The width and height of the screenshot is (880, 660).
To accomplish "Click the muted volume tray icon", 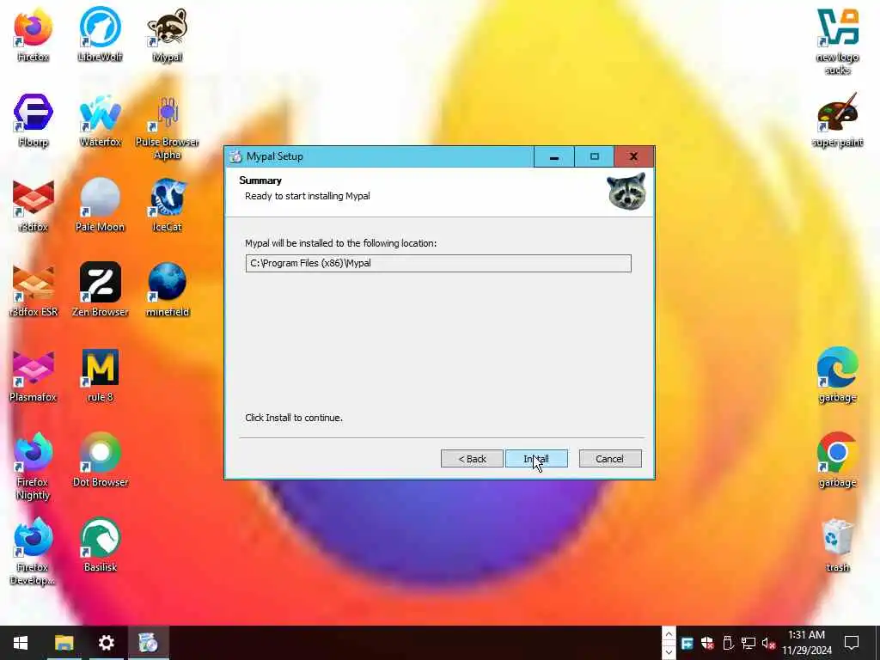I will (x=768, y=643).
